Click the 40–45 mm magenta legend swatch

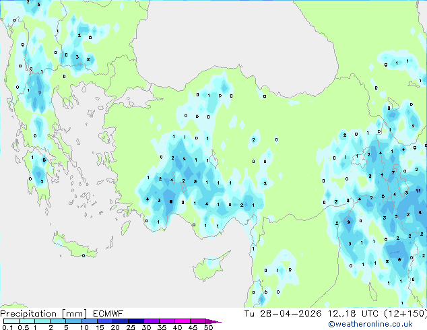[183, 321]
